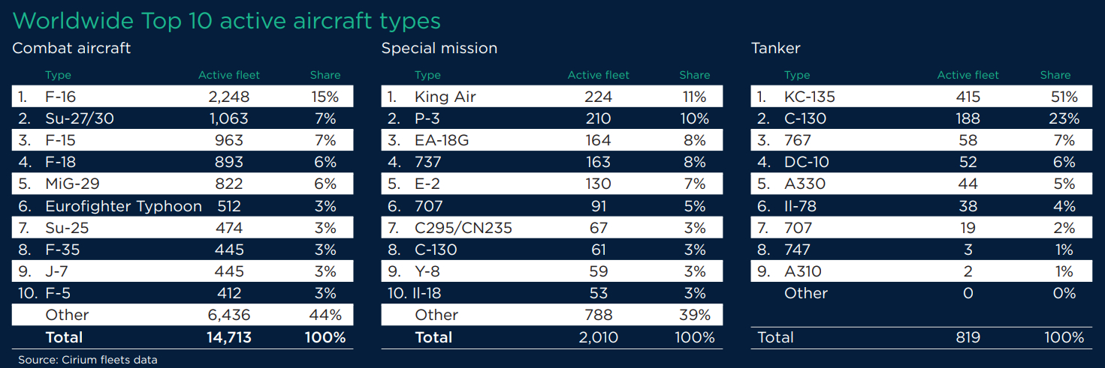Select King Air in the special mission table
This screenshot has height=368, width=1105.
pos(445,97)
